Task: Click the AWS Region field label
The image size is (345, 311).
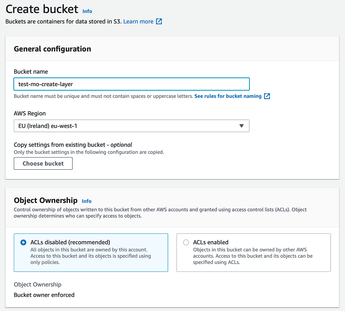Action: point(30,113)
